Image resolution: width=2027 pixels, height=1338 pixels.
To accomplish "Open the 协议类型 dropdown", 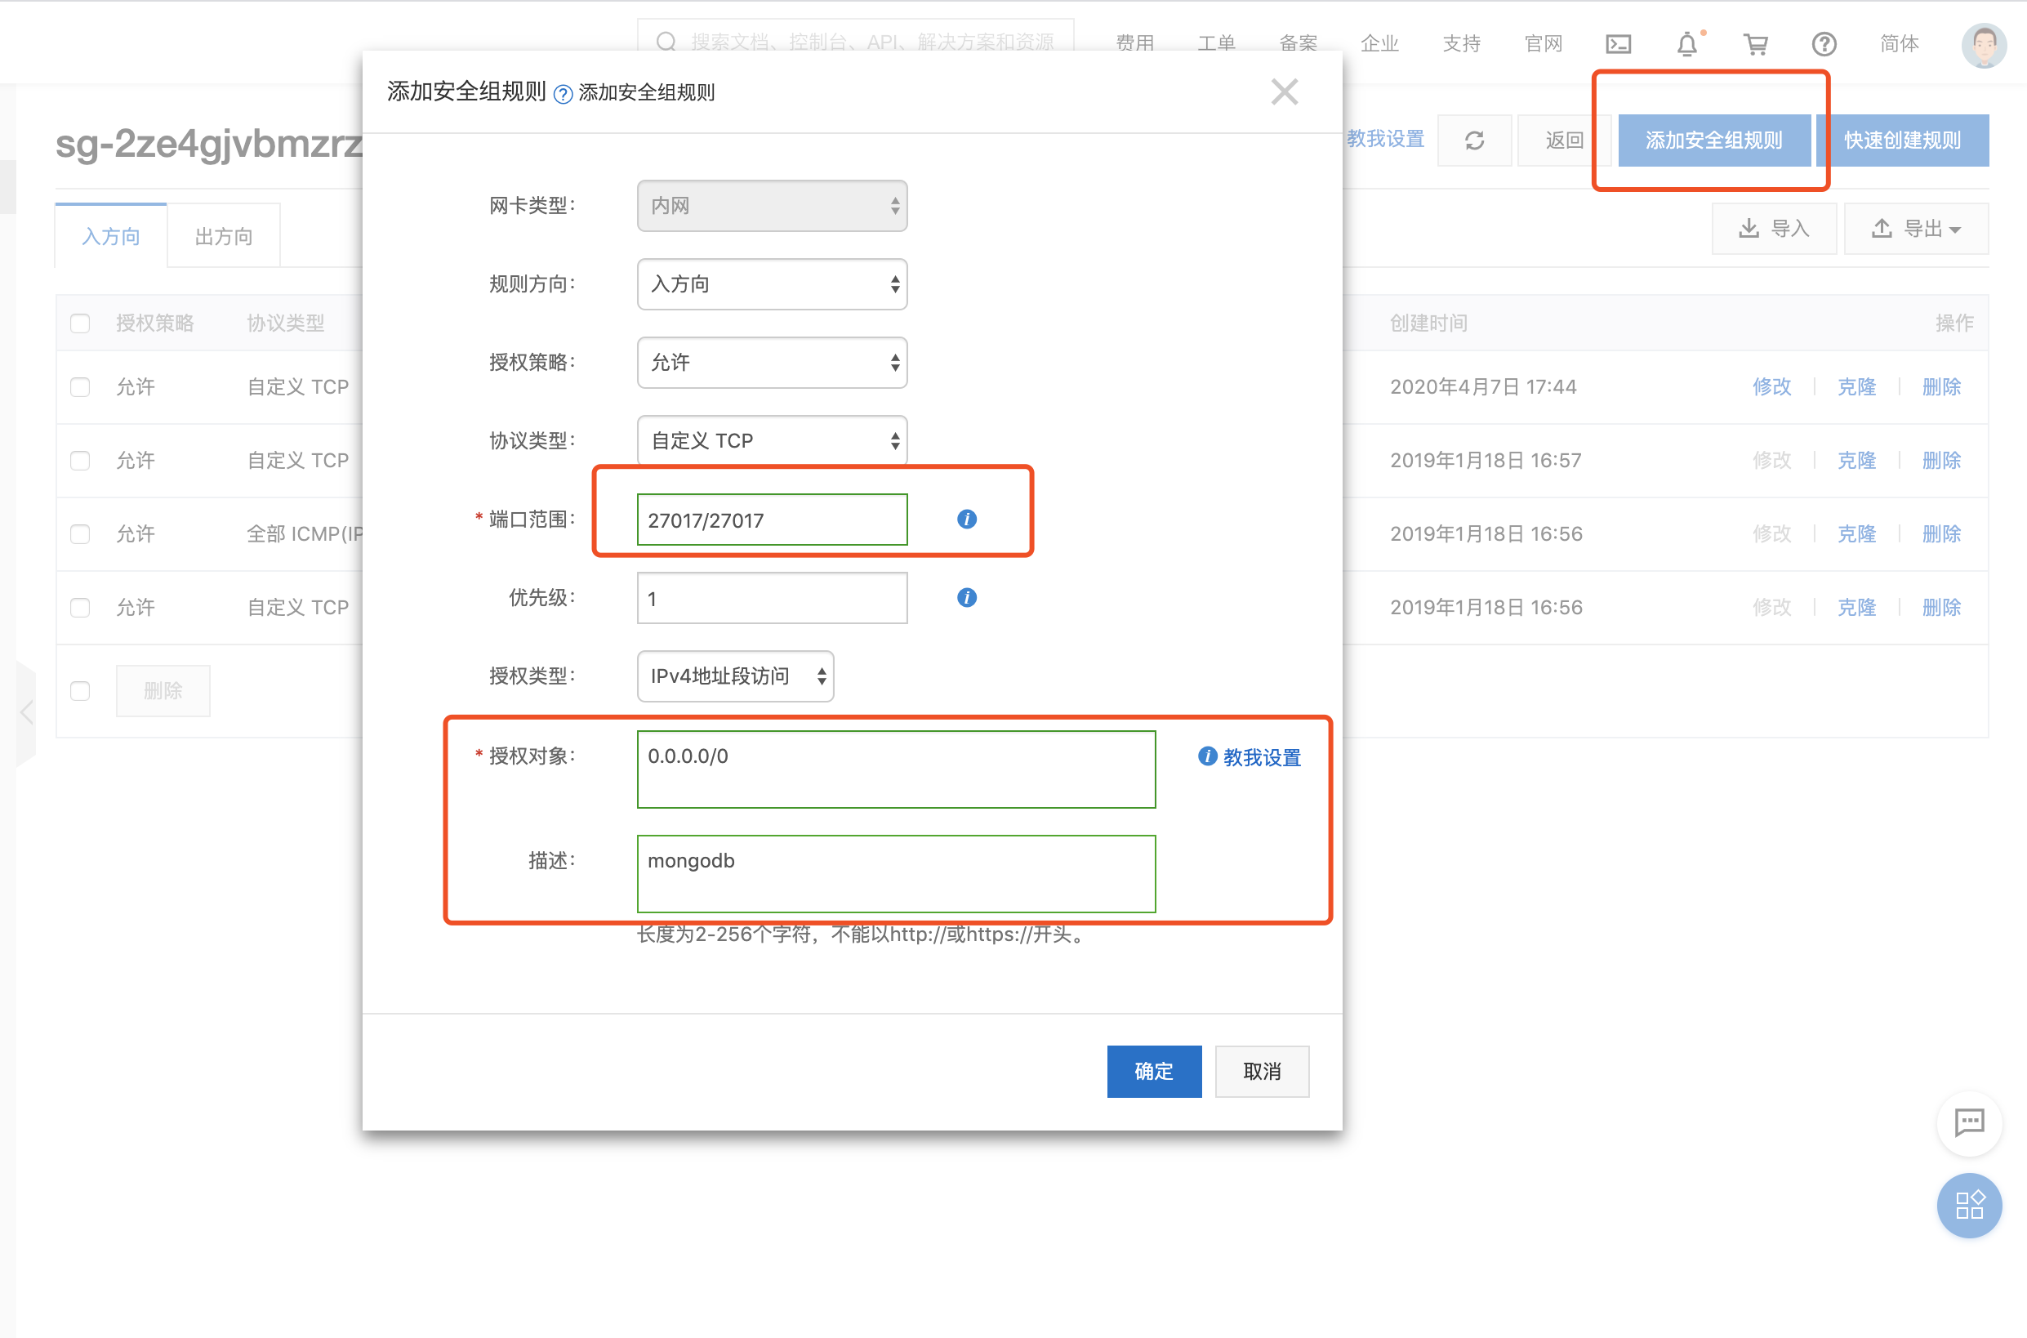I will click(x=772, y=440).
